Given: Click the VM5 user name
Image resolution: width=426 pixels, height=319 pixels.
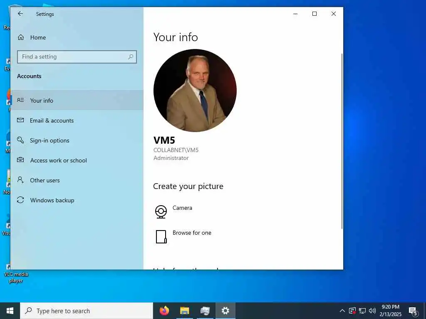Looking at the screenshot, I should point(164,140).
